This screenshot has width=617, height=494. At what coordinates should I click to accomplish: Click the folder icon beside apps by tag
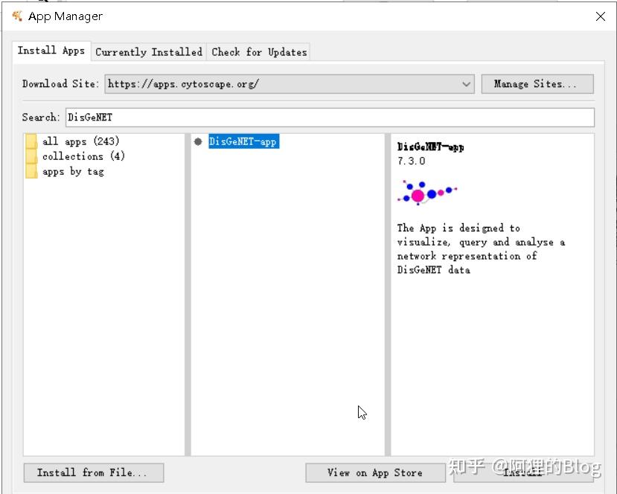(31, 171)
